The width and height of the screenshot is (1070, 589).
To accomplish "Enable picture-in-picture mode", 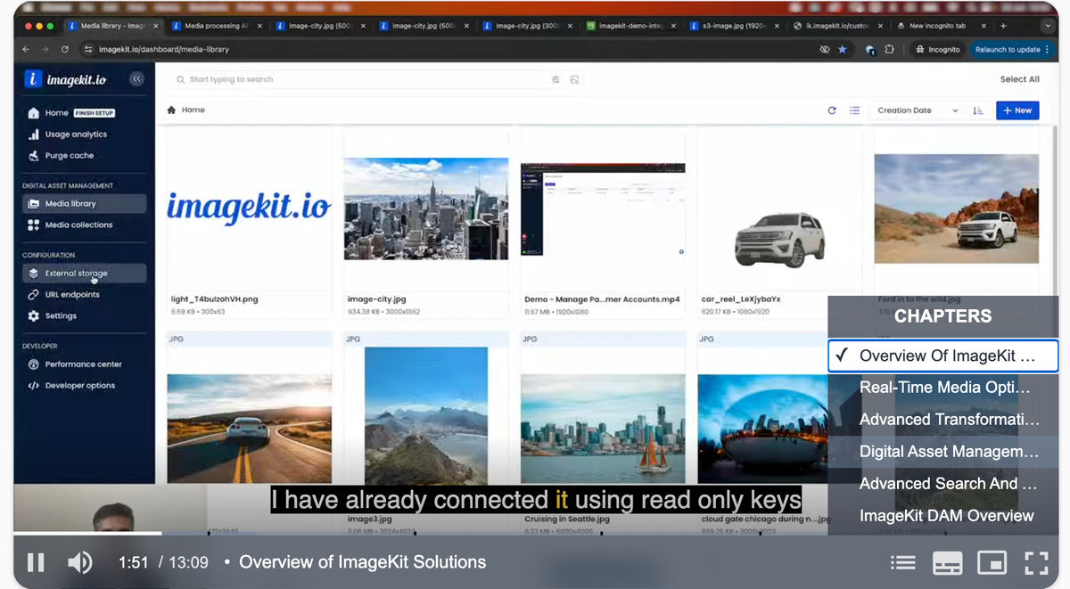I will 992,562.
